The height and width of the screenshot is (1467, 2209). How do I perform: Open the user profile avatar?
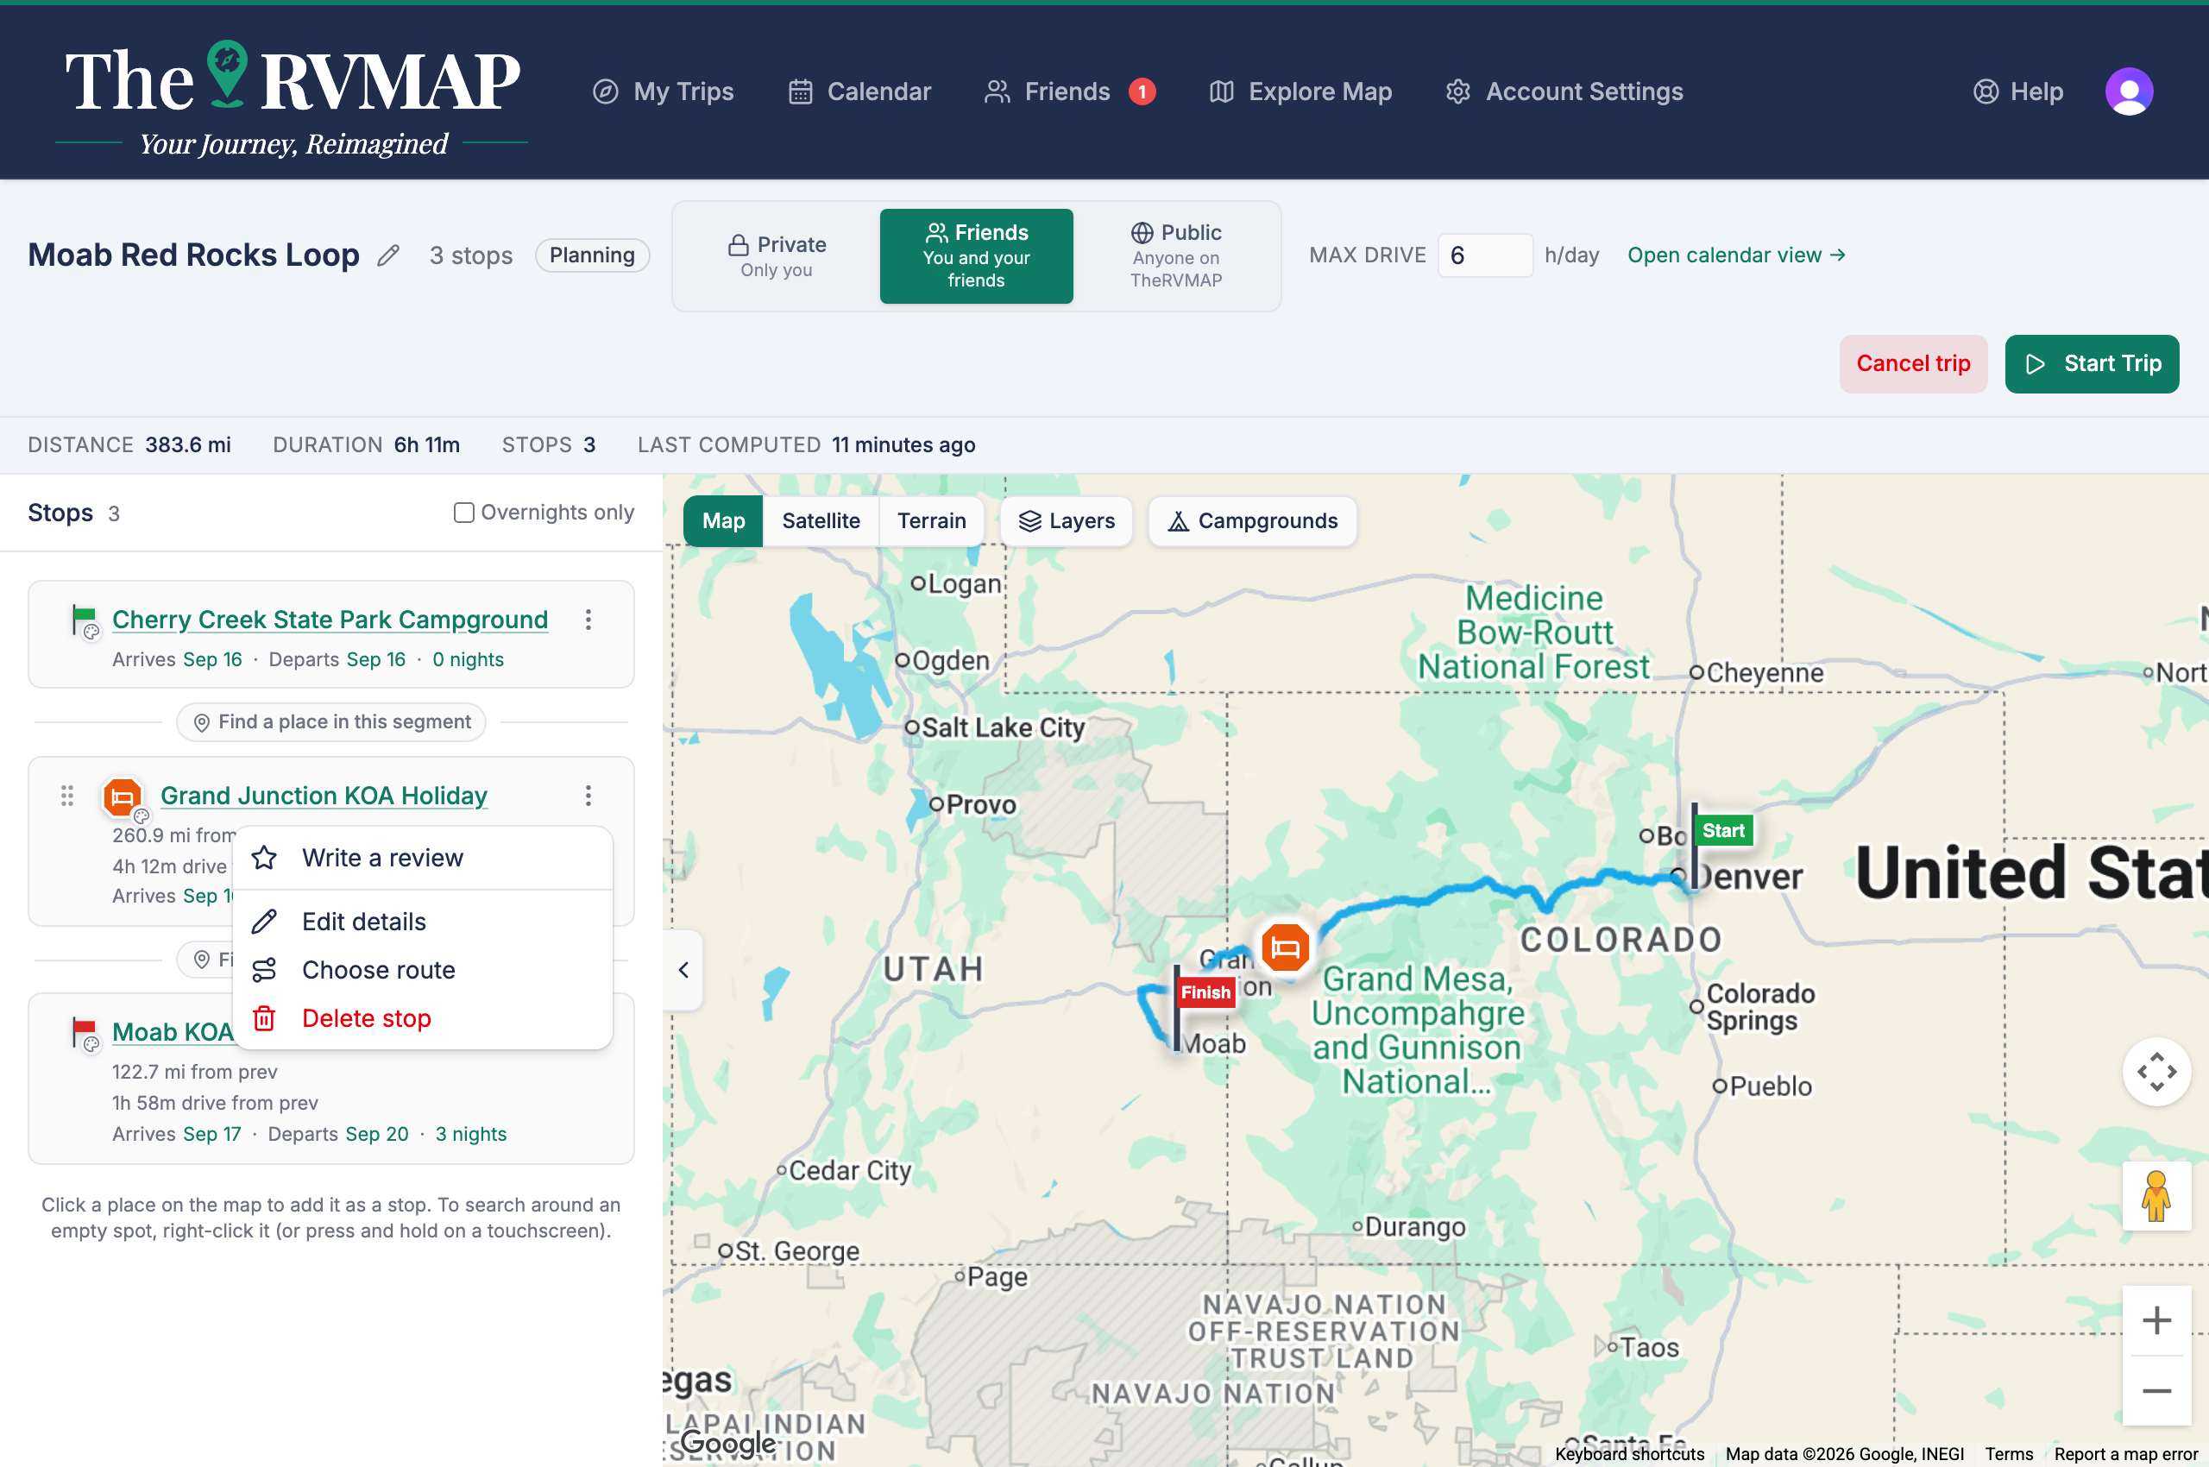2129,91
